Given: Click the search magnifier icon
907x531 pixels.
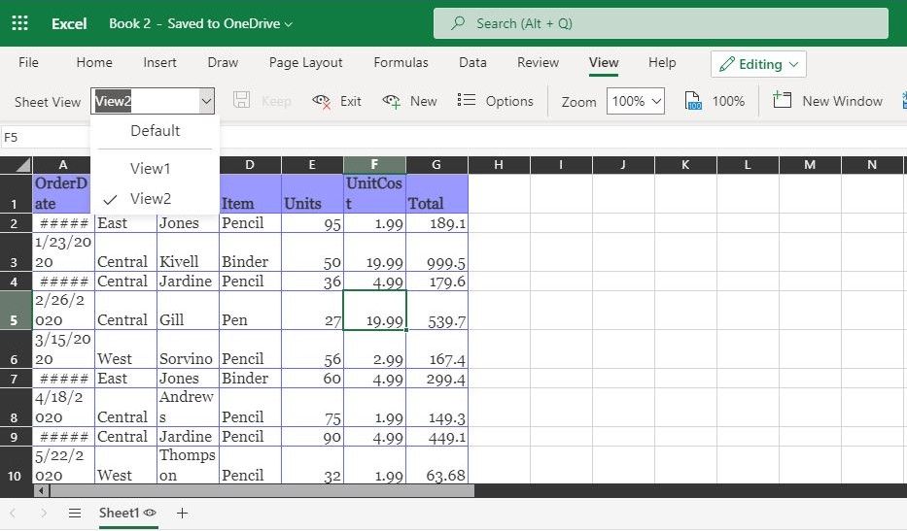Looking at the screenshot, I should point(458,23).
